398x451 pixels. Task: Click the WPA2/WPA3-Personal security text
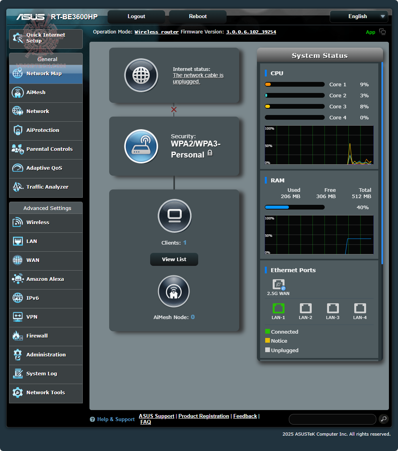(x=196, y=149)
